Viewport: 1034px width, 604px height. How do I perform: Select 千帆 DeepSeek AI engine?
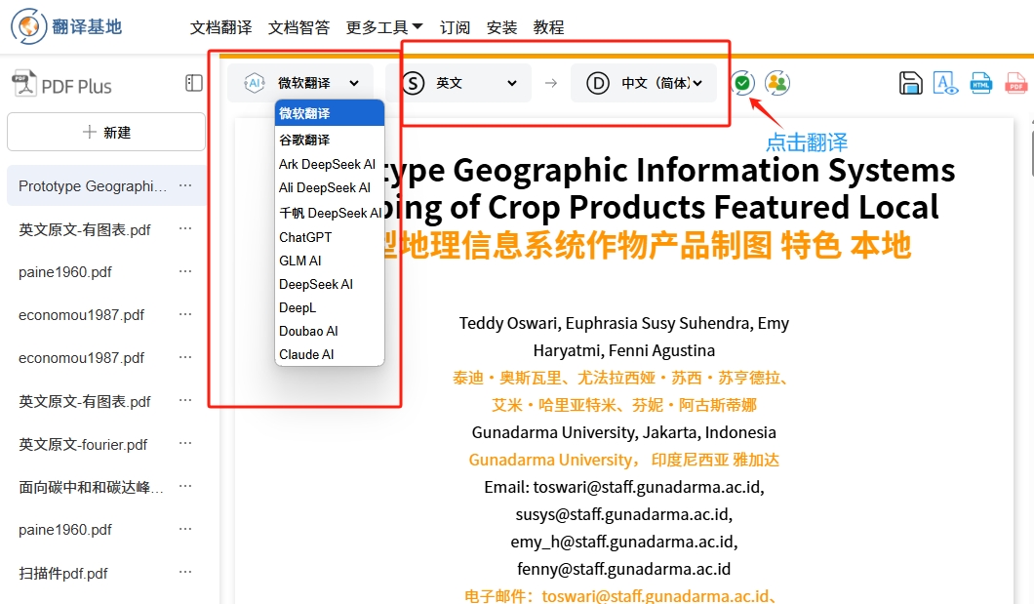click(329, 213)
